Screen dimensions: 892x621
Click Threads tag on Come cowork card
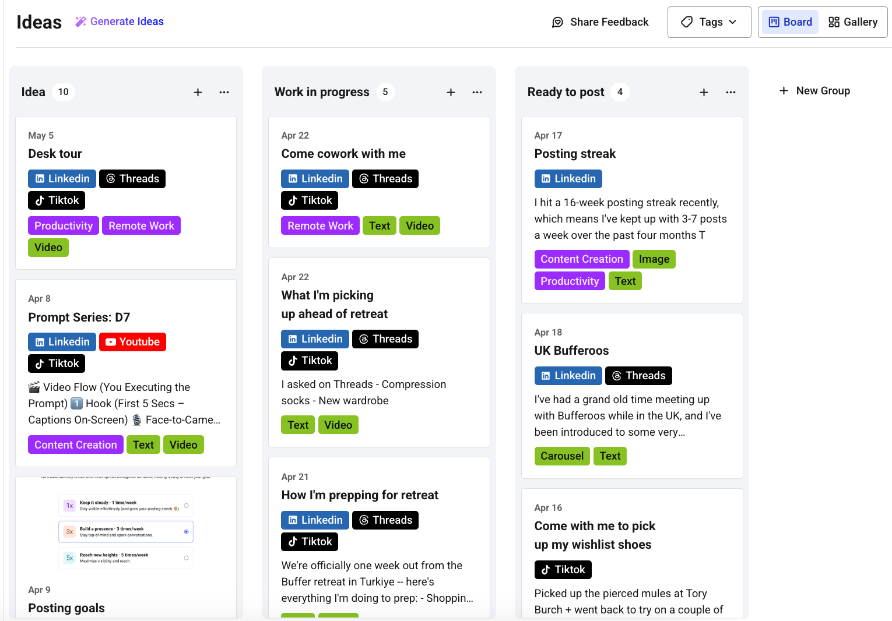point(385,179)
